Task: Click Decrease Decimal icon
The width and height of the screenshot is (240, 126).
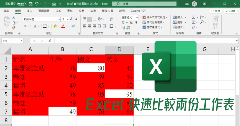Action: pos(128,28)
